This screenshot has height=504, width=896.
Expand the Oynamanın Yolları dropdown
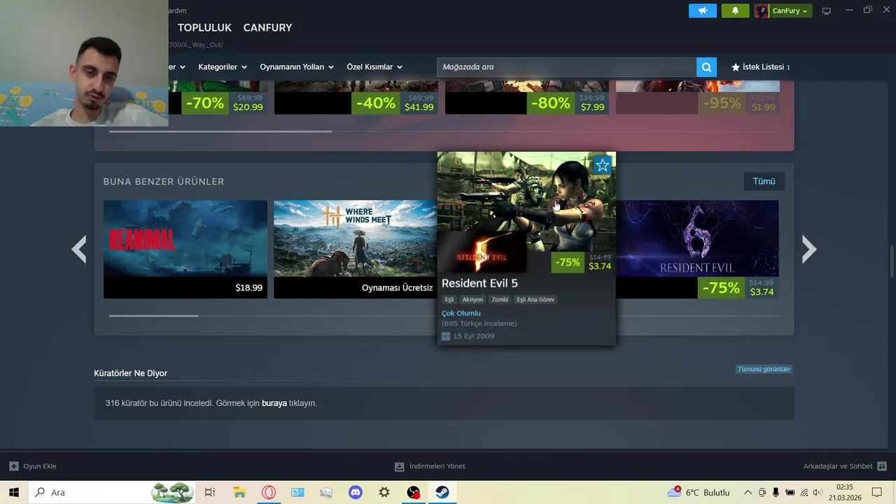point(297,67)
